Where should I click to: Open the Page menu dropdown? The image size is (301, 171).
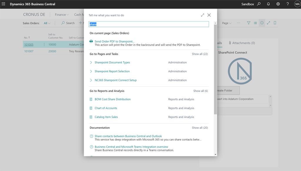pyautogui.click(x=227, y=23)
